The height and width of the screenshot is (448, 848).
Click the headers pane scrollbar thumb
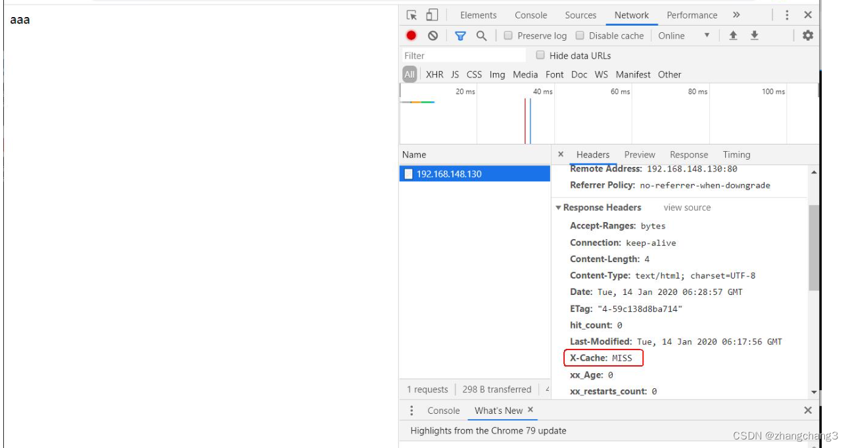click(814, 248)
